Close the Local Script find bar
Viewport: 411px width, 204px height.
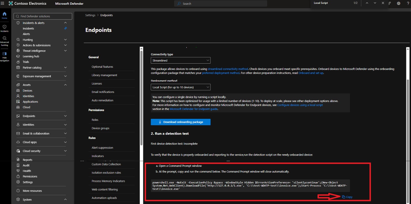tap(383, 3)
